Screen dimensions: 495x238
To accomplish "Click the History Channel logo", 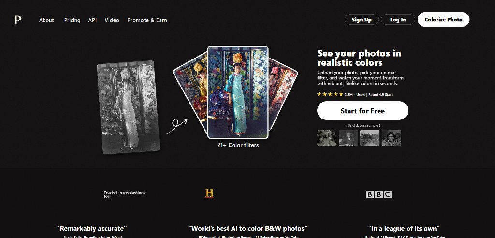I will 209,193.
